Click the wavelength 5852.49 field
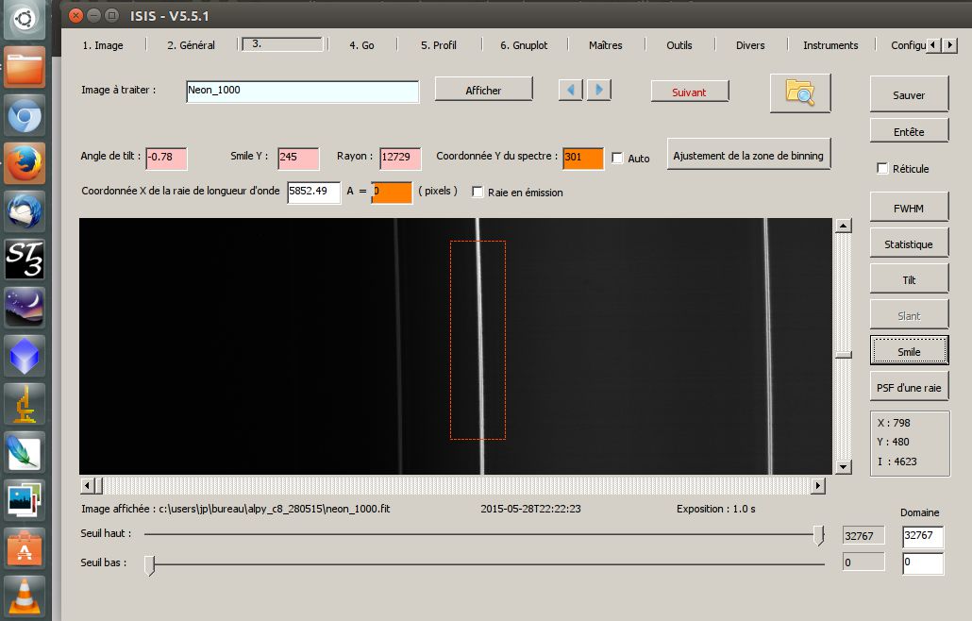 pyautogui.click(x=313, y=192)
